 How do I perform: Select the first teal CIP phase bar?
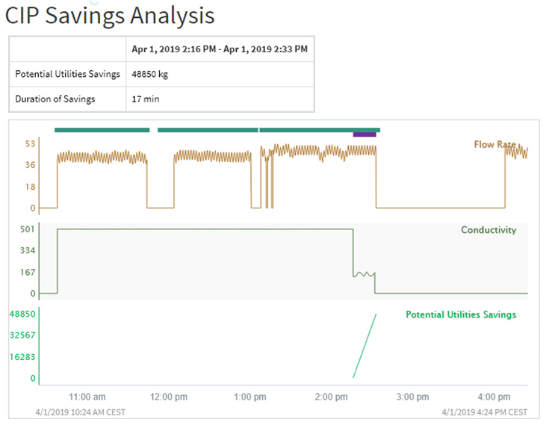point(102,130)
